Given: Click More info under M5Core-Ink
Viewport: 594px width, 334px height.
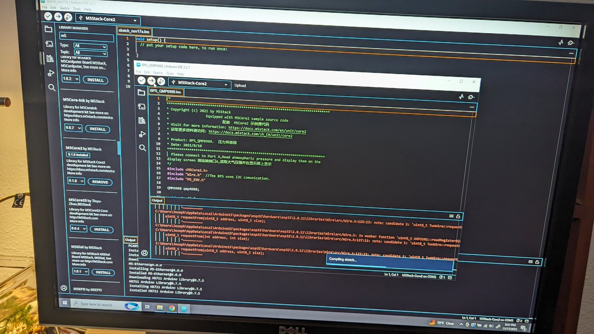Looking at the screenshot, I should coord(71,120).
